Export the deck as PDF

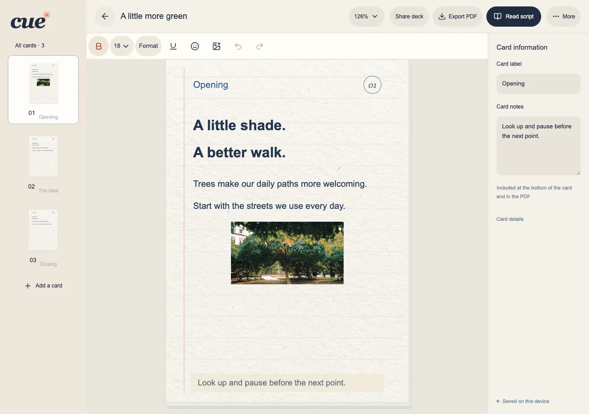[457, 17]
